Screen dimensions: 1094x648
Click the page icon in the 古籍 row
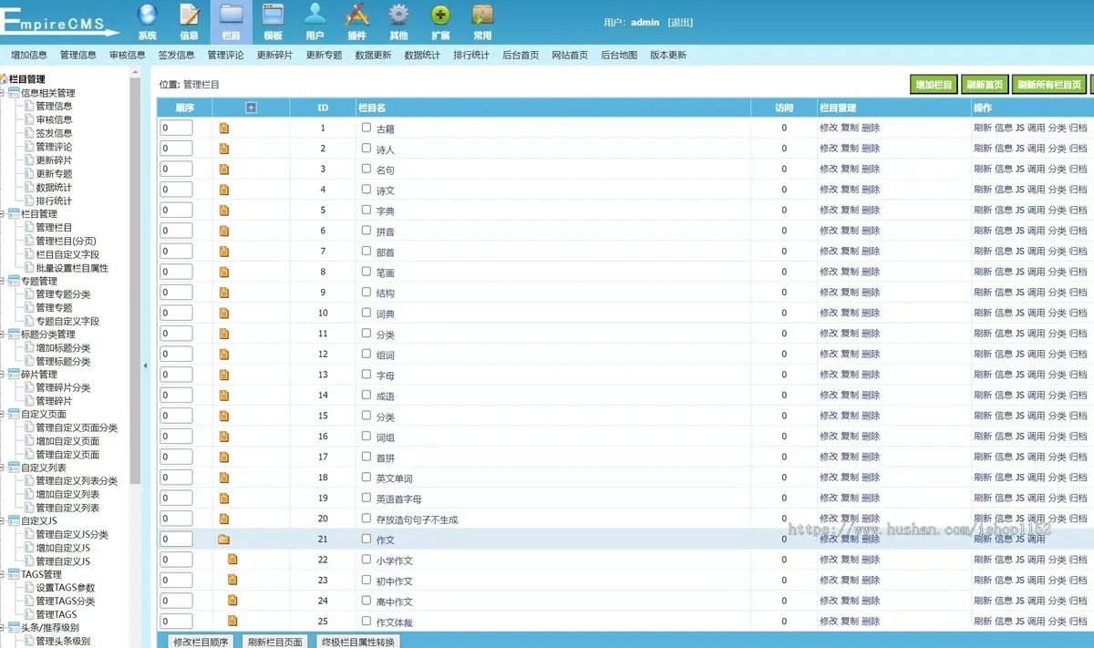(x=224, y=128)
